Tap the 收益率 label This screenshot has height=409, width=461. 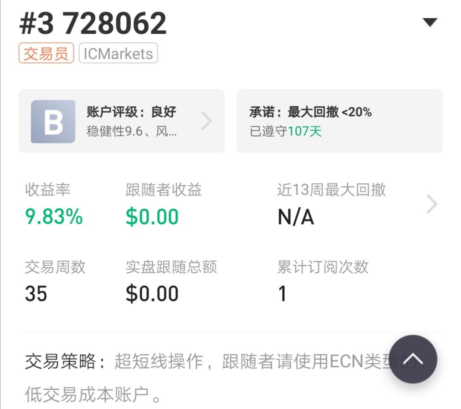click(x=47, y=190)
